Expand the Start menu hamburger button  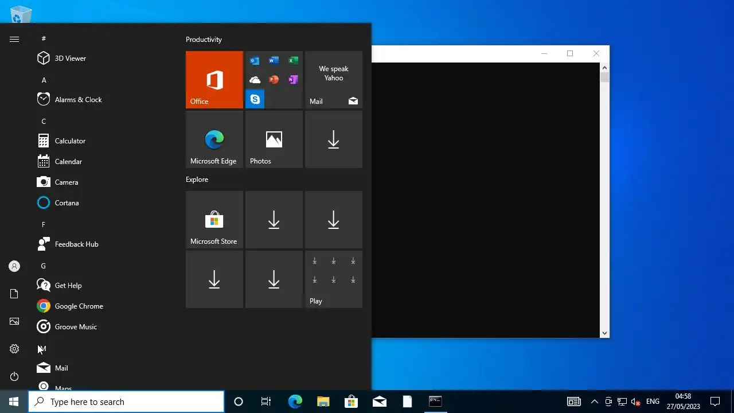(14, 39)
